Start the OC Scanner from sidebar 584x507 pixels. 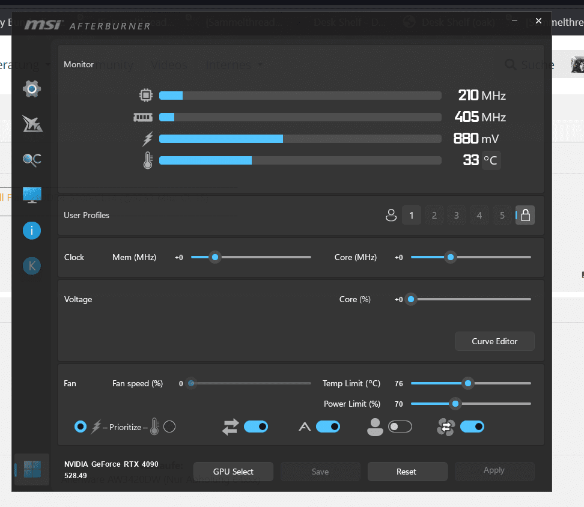tap(32, 160)
